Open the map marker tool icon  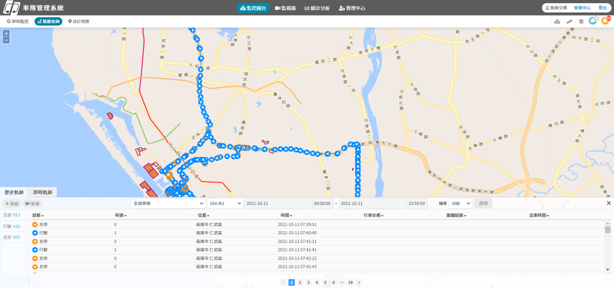tap(557, 22)
